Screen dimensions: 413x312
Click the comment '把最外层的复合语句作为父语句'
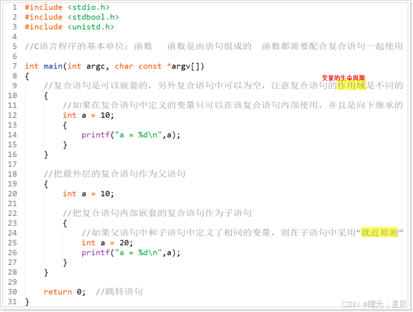click(114, 174)
